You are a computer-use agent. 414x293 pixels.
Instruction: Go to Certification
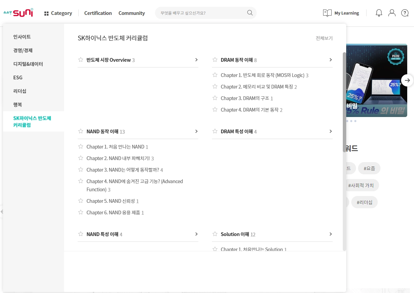coord(98,13)
